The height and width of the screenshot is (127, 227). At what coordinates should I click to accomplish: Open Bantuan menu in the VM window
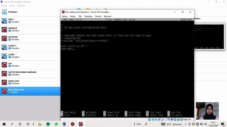[107, 16]
